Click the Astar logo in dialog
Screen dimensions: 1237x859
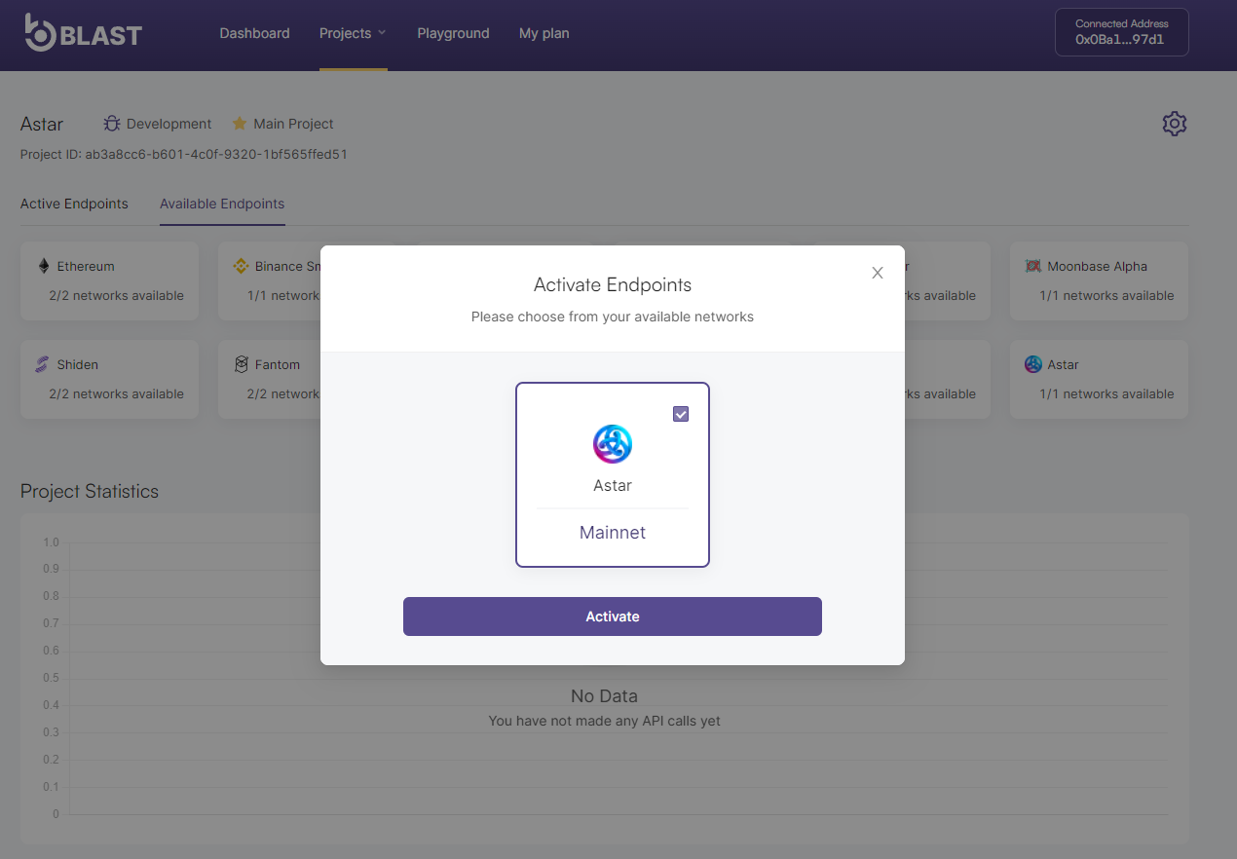[613, 444]
